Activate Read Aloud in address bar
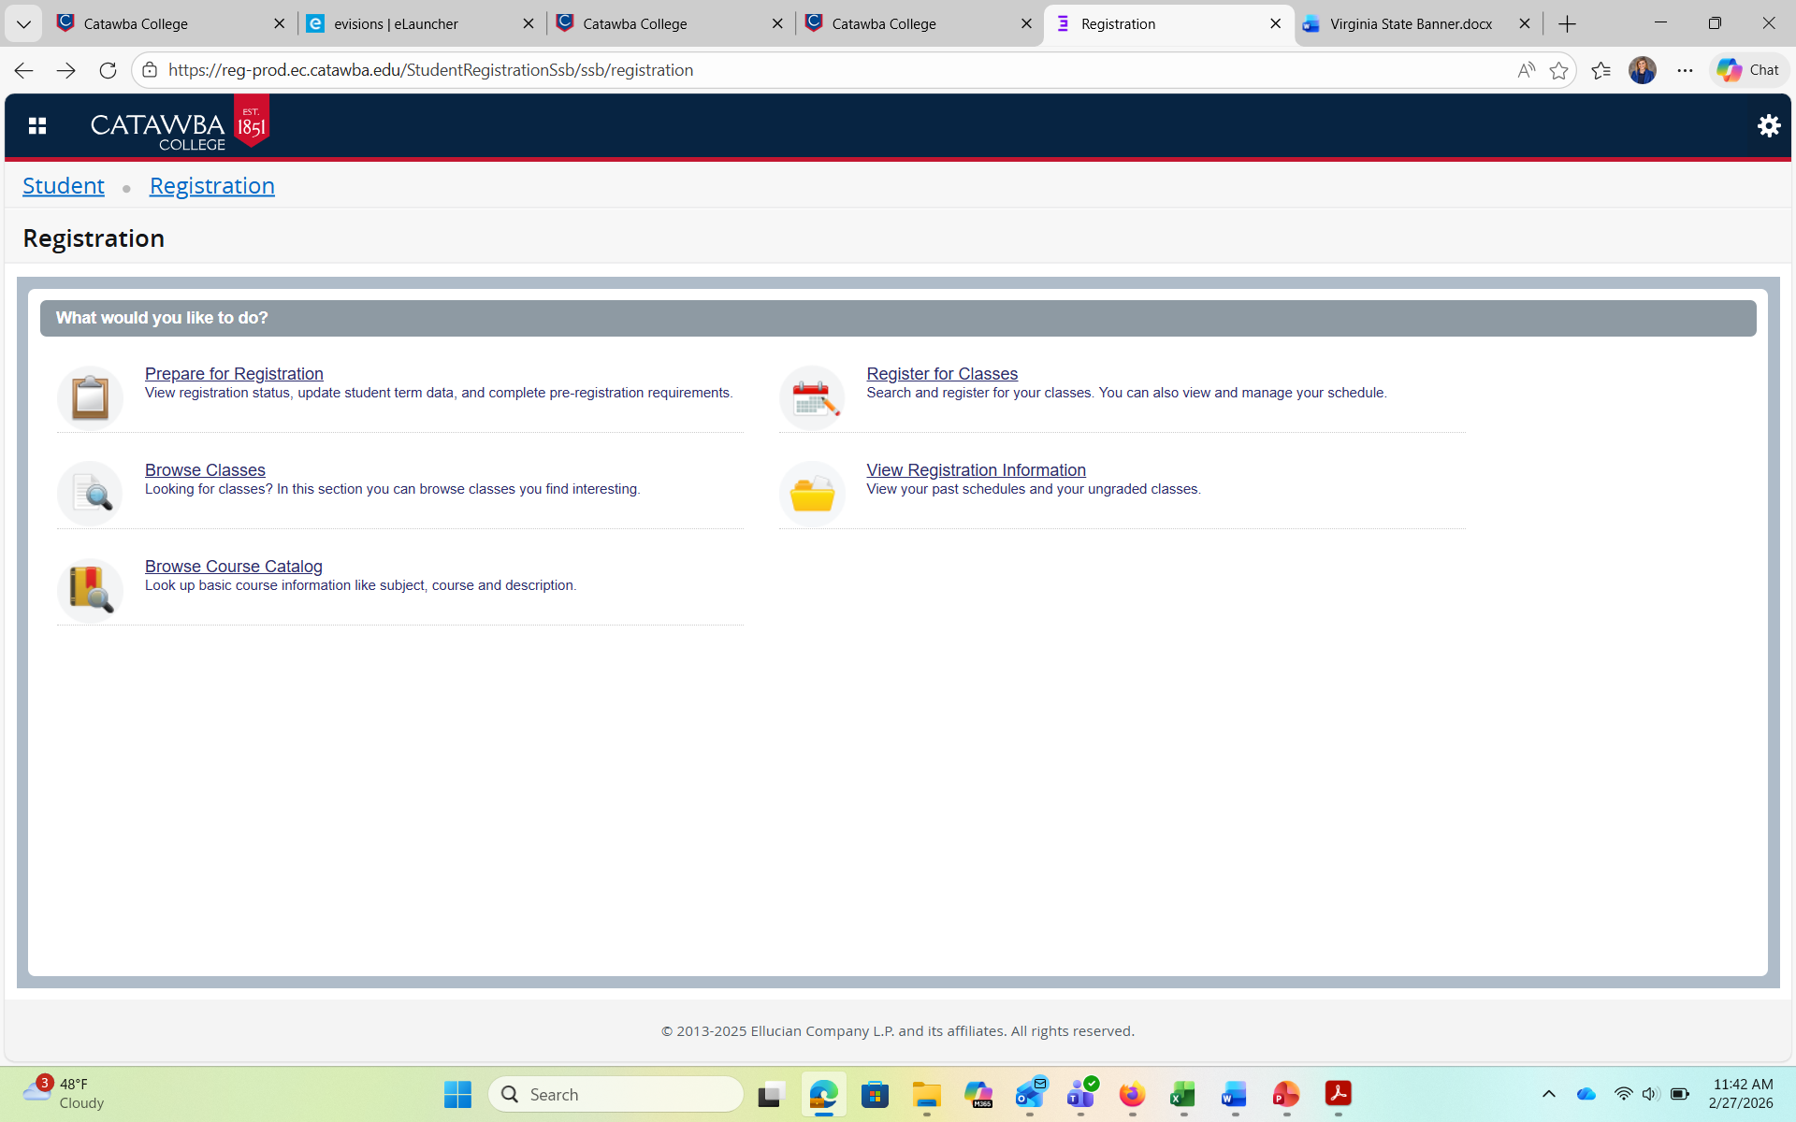Screen dimensions: 1796x1122 coord(1526,70)
